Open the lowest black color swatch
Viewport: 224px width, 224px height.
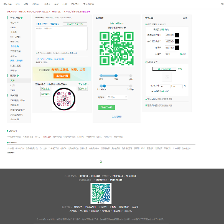pyautogui.click(x=177, y=48)
